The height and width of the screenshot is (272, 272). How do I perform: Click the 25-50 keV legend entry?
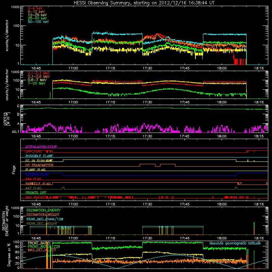point(37,18)
